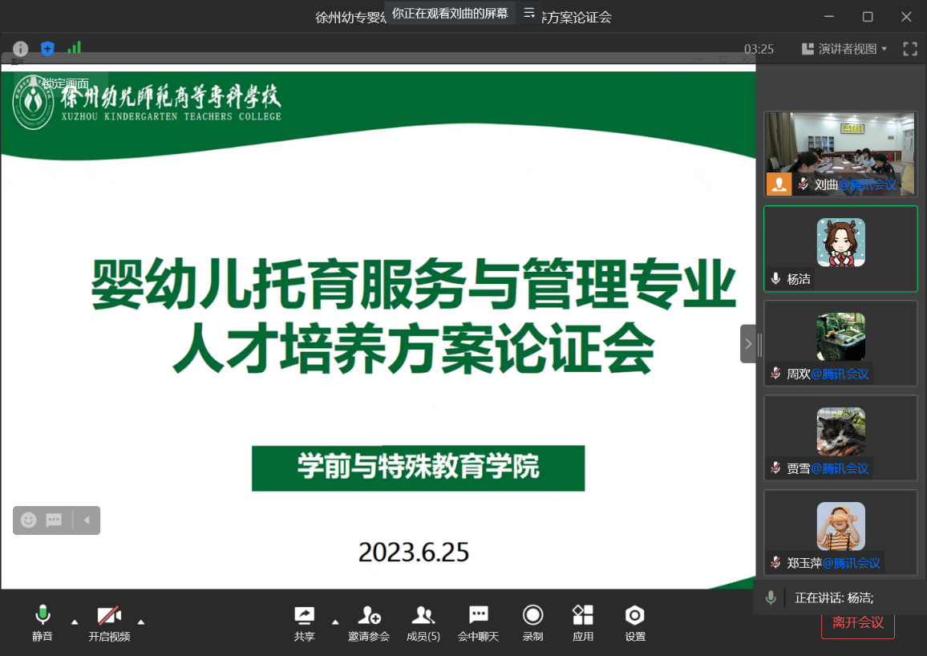
Task: Enter full screen mode icon
Action: (909, 49)
